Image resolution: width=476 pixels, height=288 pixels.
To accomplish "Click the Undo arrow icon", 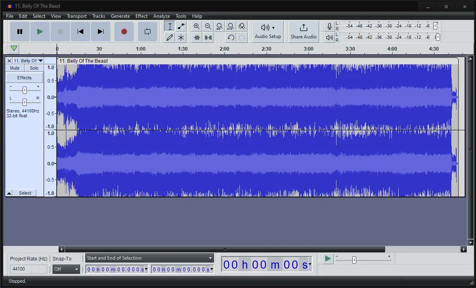I will (231, 38).
